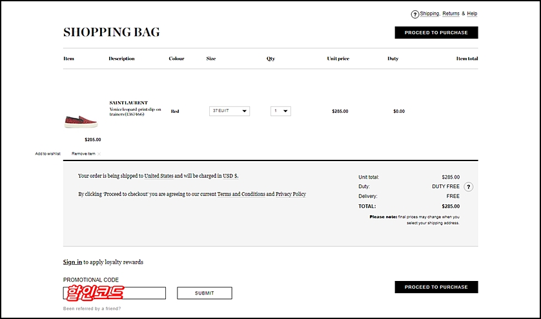
Task: Click the SHOPPING BAG heading
Action: pyautogui.click(x=112, y=32)
